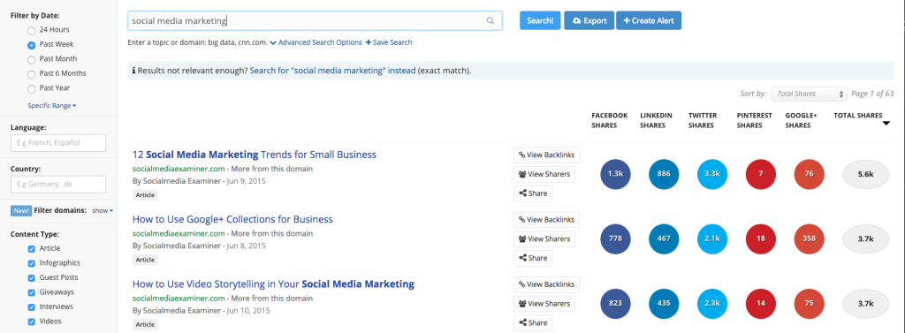Click the Total Shares sort arrow
Viewport: 905px width, 333px height.
[x=886, y=123]
